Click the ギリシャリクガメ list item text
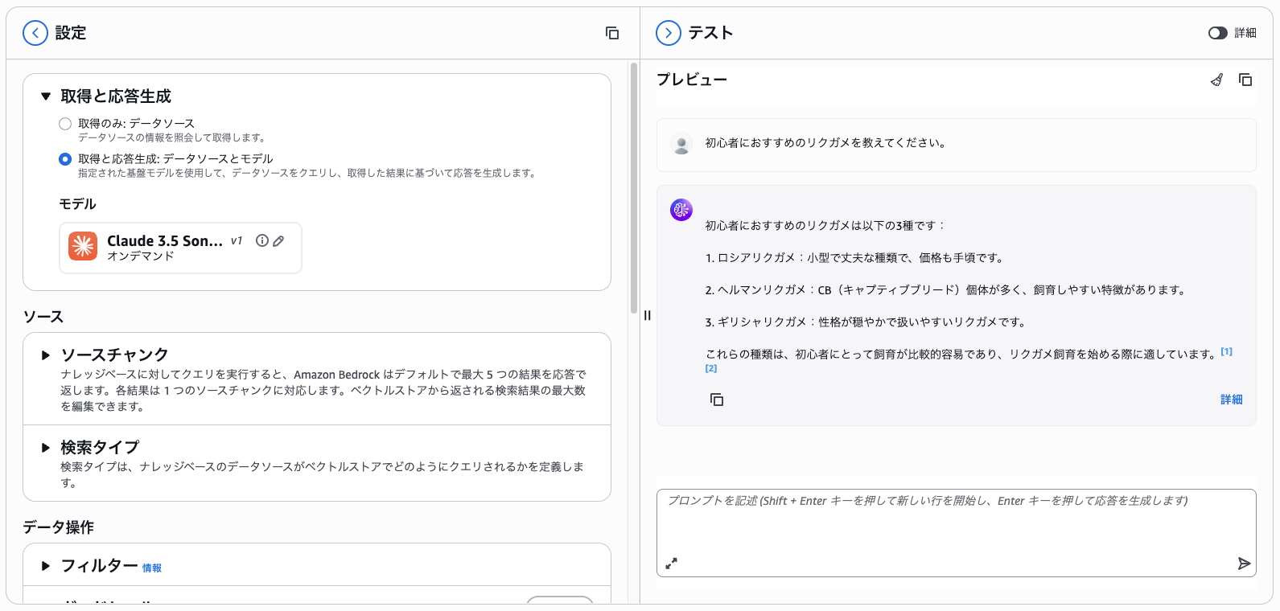Image resolution: width=1280 pixels, height=611 pixels. point(866,322)
